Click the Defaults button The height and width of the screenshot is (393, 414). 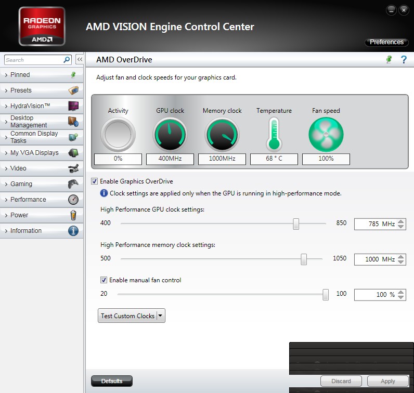coord(112,381)
